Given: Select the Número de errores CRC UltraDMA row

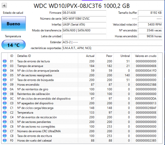Looking at the screenshot, I should pyautogui.click(x=80, y=131).
